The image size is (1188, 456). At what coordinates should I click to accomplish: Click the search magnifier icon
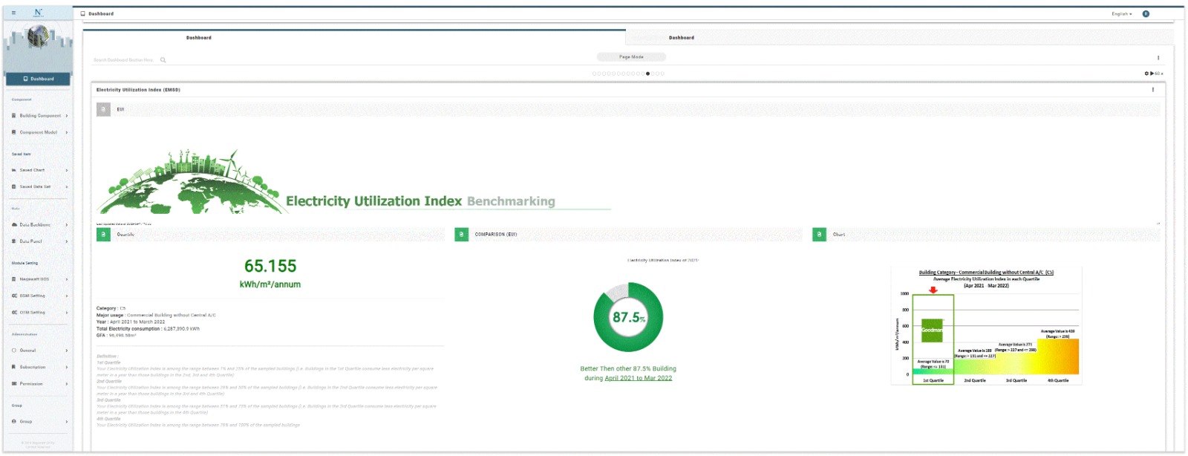(163, 60)
